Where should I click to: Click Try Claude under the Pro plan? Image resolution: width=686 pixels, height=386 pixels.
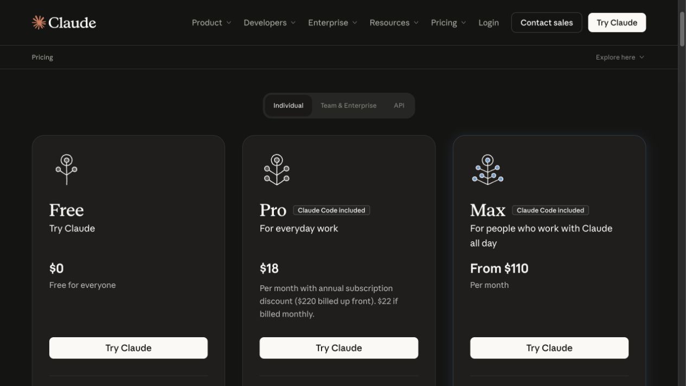point(339,348)
